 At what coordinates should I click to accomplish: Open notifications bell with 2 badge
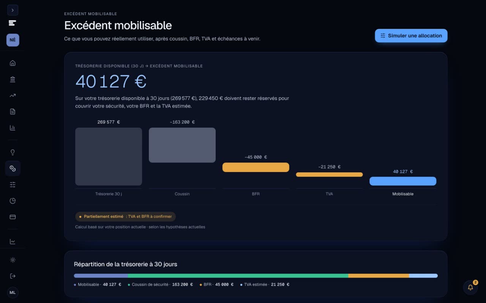tap(470, 287)
